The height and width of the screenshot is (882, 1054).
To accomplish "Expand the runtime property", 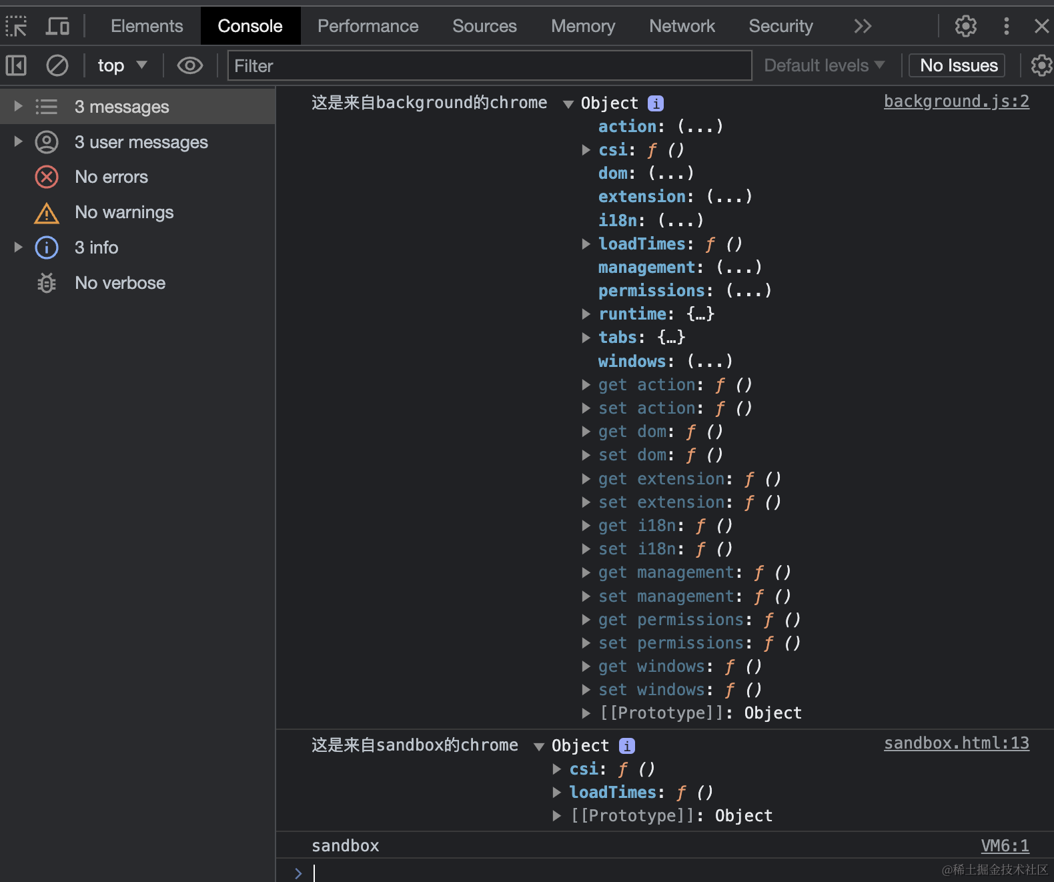I will pos(586,314).
